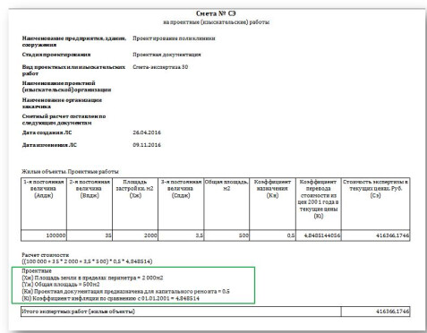This screenshot has width=427, height=333.
Task: Click the coefficient cell 0,5
Action: coord(272,235)
